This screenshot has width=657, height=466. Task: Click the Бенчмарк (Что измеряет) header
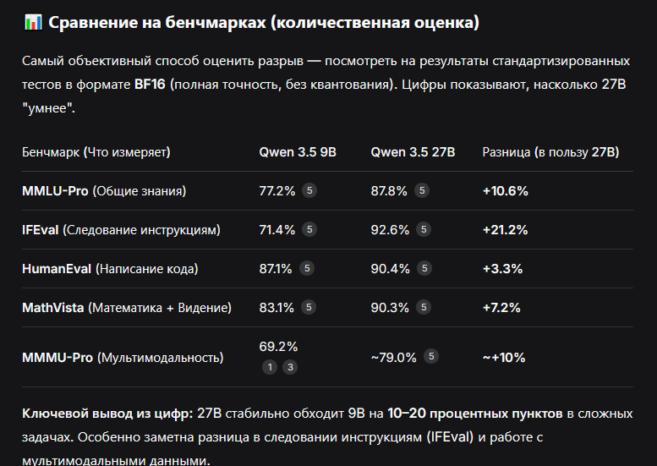pos(96,152)
